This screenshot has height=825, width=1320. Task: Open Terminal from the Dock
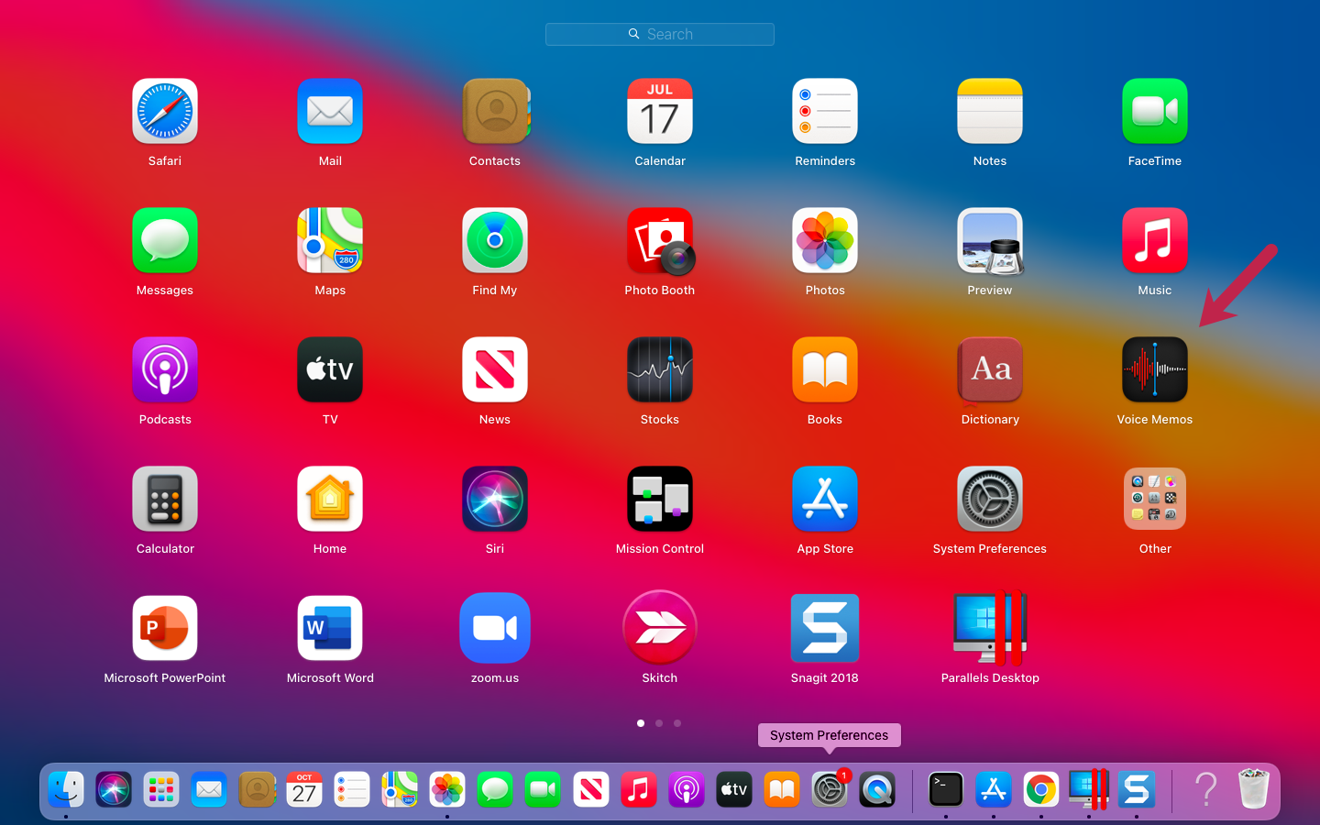coord(946,789)
